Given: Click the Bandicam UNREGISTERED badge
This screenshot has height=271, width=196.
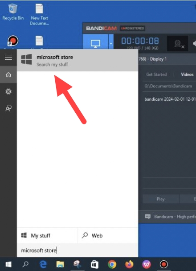Looking at the screenshot, I should coord(132,29).
